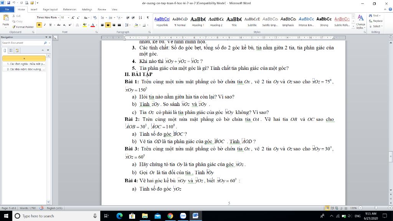
Task: Click the Find button in Editing group
Action: click(375, 15)
